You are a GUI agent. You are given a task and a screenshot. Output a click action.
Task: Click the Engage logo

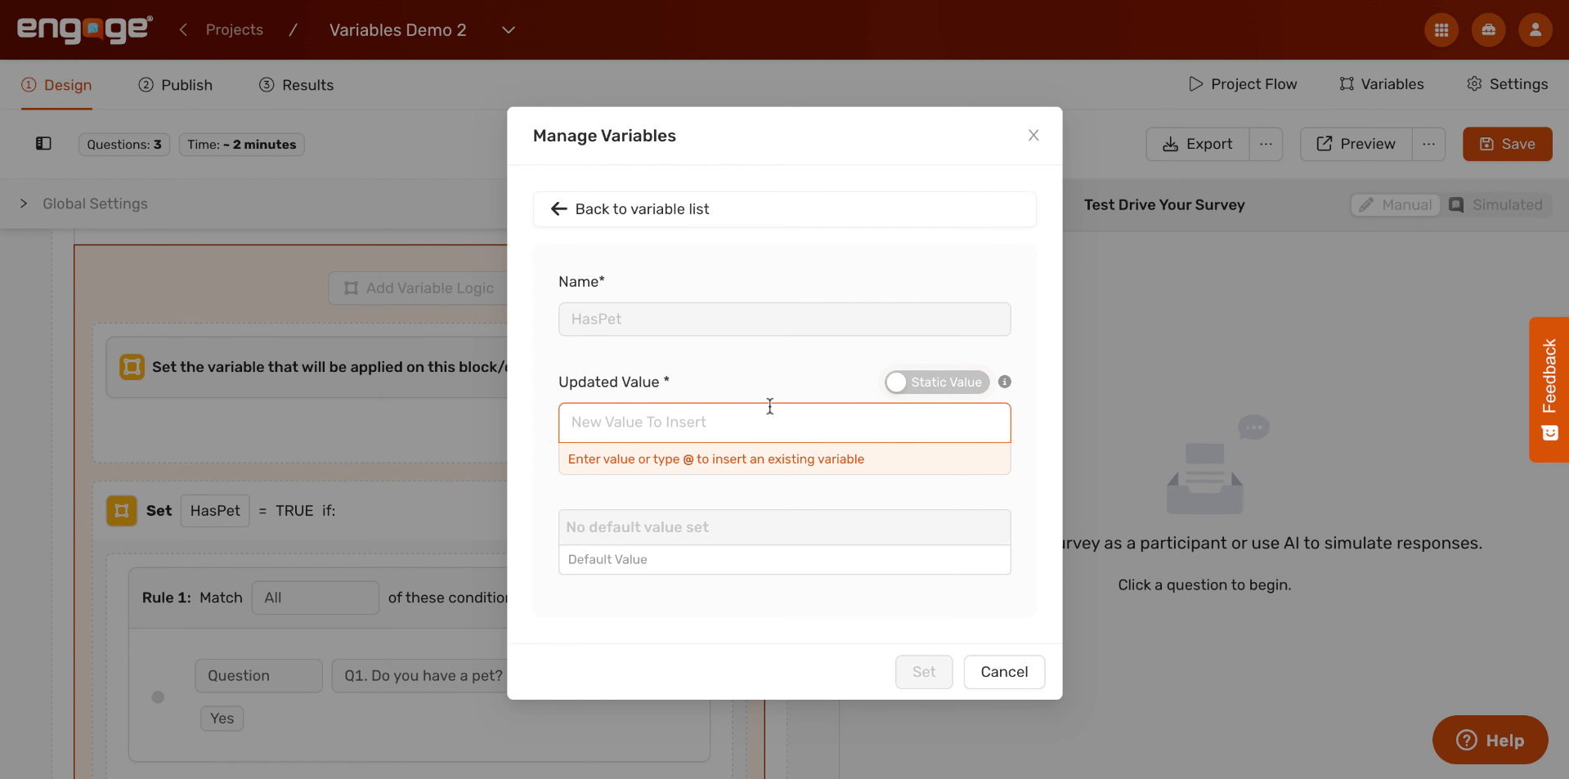click(x=85, y=29)
